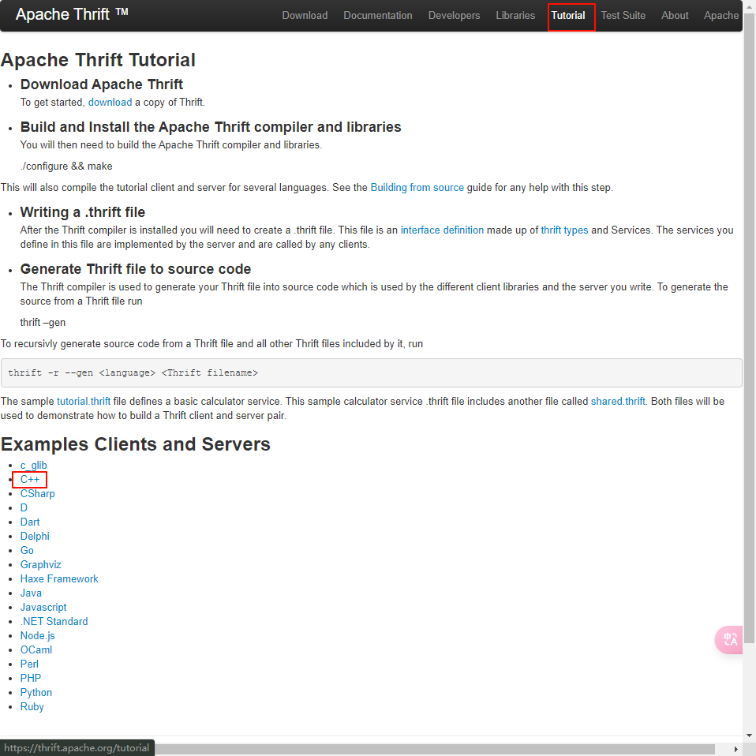Click the horizontal scrollbar right arrow

pyautogui.click(x=735, y=749)
